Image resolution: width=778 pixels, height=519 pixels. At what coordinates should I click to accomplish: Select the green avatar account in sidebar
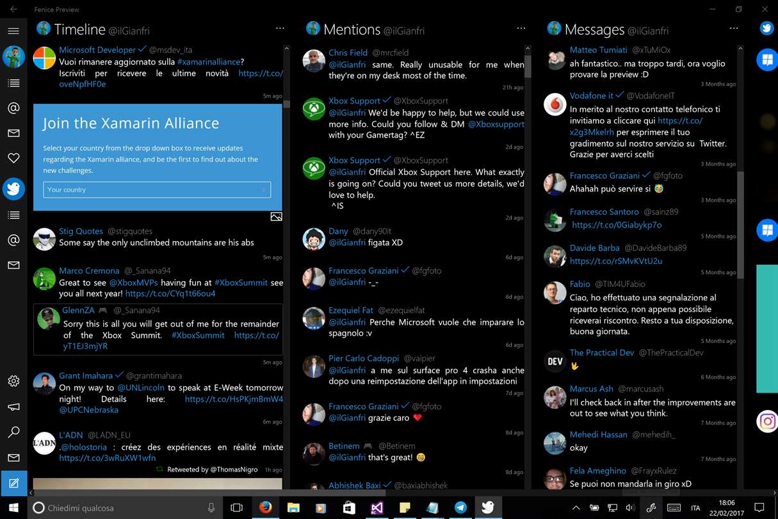tap(13, 57)
